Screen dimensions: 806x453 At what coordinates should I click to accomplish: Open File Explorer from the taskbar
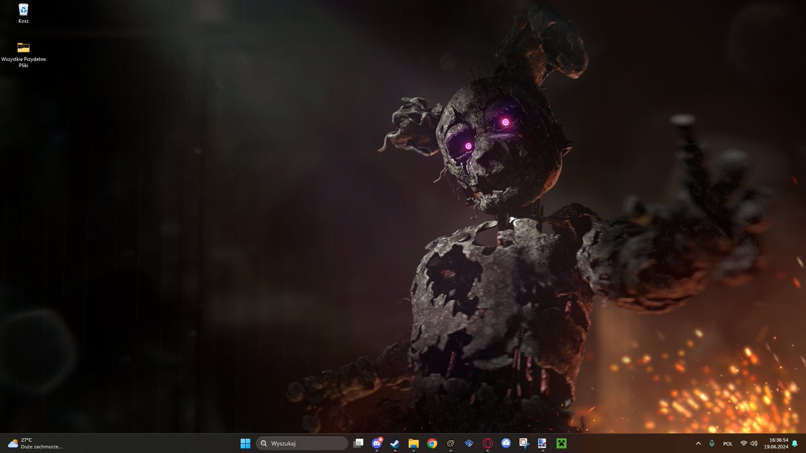click(414, 443)
